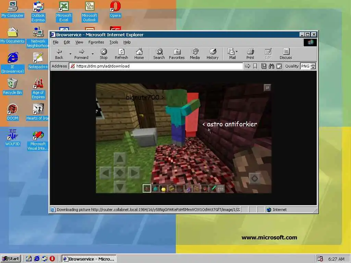Select the diamond item hotbar slot
This screenshot has height=263, width=351.
[155, 189]
